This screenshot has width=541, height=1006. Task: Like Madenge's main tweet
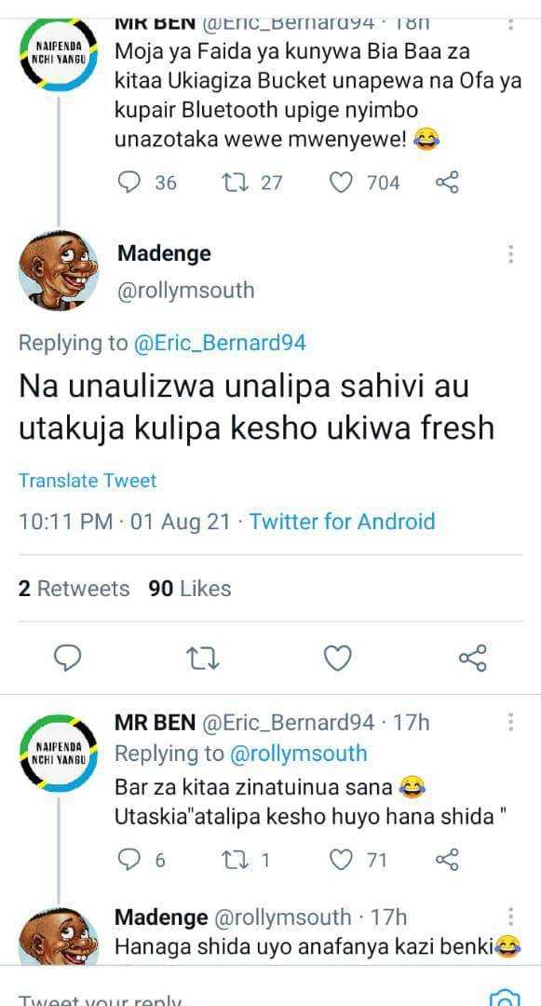(338, 659)
